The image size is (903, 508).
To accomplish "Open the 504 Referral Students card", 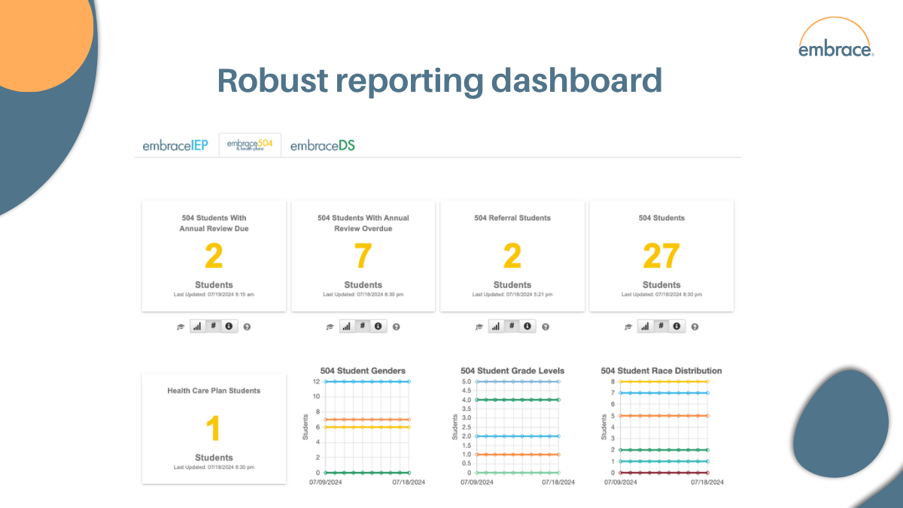I will click(512, 256).
